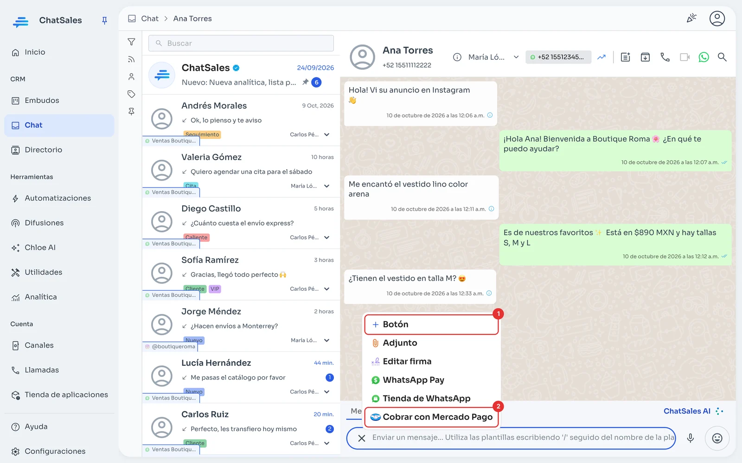742x463 pixels.
Task: Open the feed signal icon in chat toolbar
Action: pyautogui.click(x=132, y=59)
